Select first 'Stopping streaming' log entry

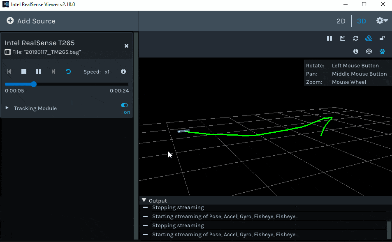pos(178,207)
